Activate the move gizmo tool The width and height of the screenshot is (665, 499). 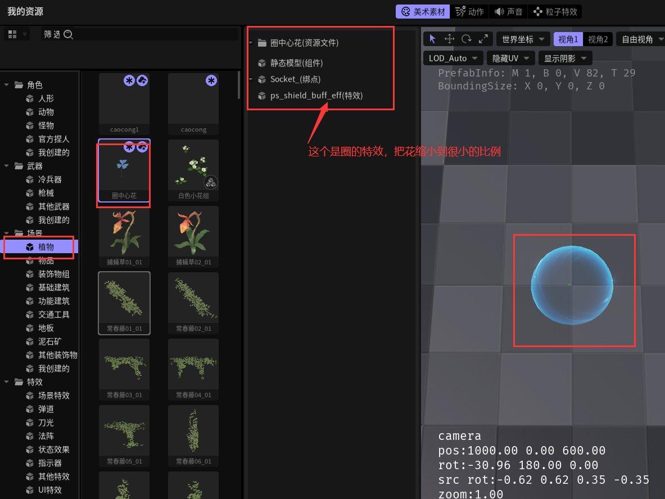click(x=449, y=39)
